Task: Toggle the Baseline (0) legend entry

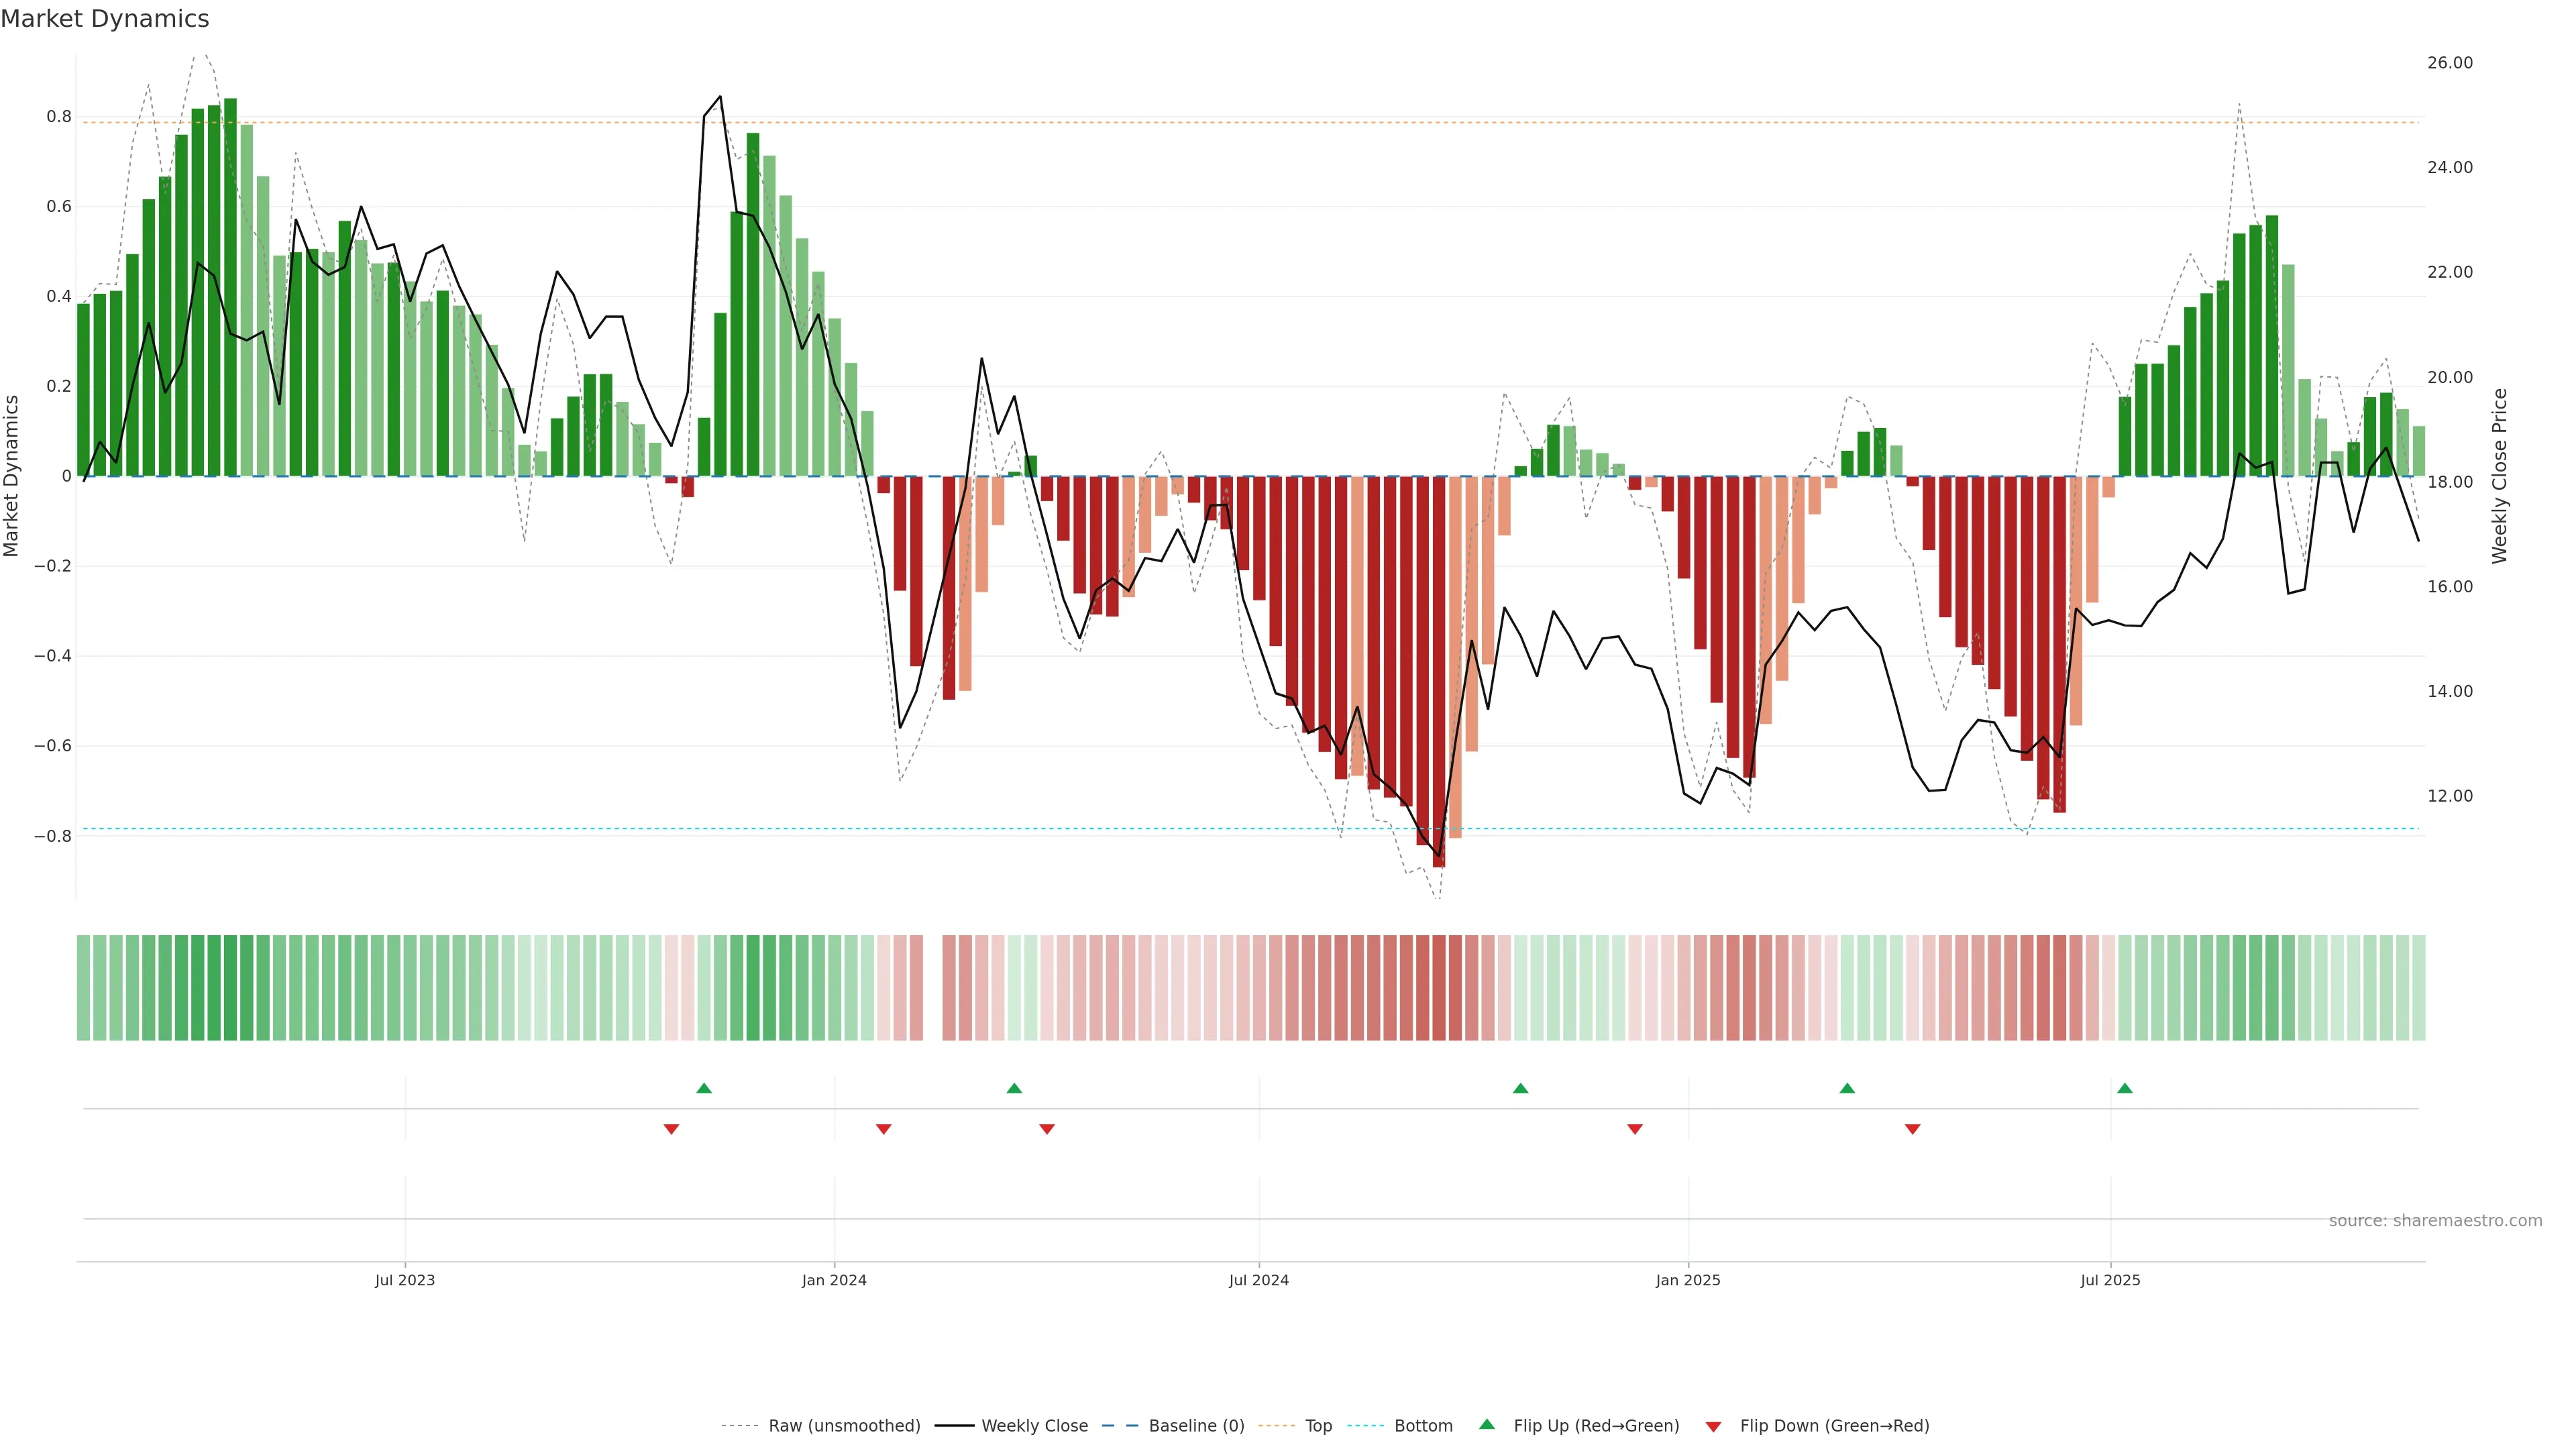Action: [x=1196, y=1426]
